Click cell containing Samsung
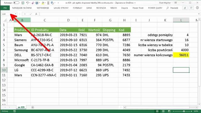 point(22,50)
